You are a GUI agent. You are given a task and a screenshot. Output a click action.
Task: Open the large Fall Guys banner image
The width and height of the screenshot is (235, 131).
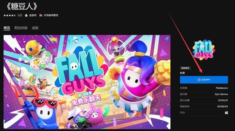pyautogui.click(x=87, y=82)
